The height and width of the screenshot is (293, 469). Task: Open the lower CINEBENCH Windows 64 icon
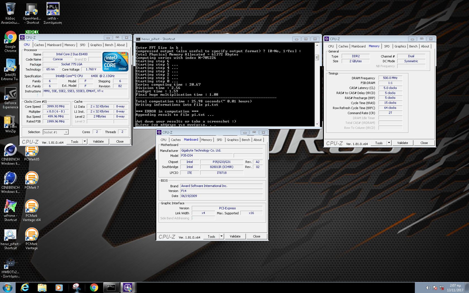point(10,182)
